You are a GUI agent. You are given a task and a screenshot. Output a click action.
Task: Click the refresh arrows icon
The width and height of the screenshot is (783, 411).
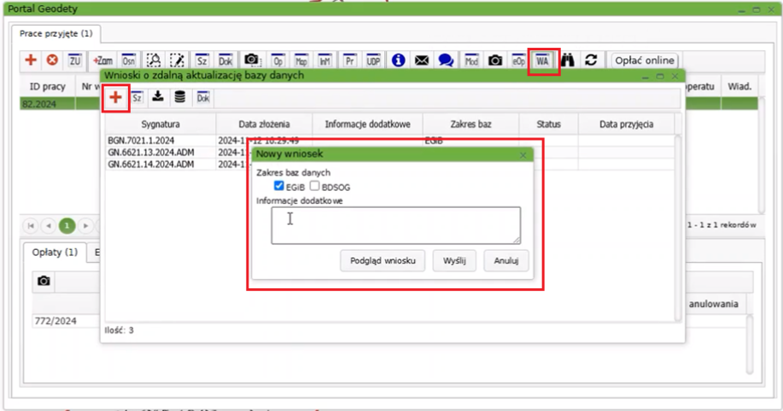point(590,61)
